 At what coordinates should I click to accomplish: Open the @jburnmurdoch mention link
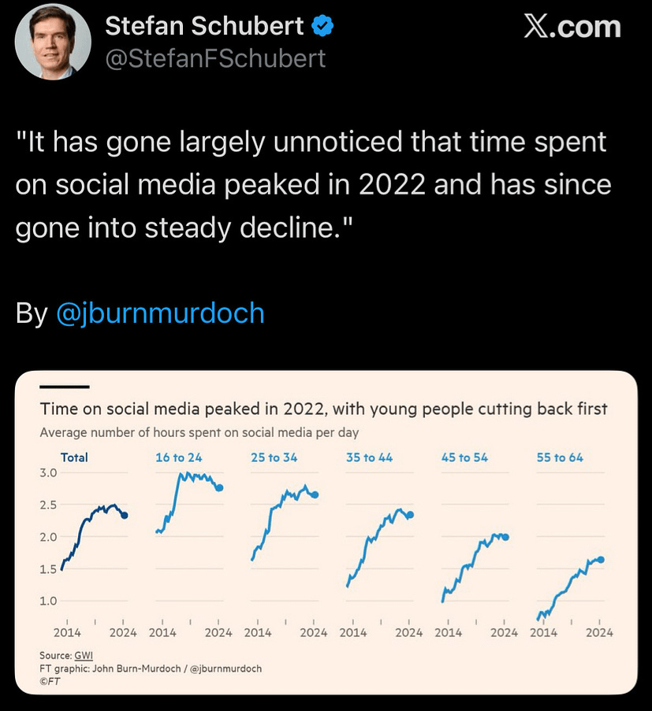point(159,313)
